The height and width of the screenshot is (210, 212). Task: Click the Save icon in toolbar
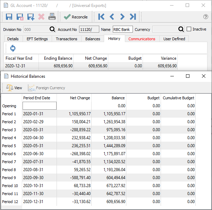click(x=9, y=17)
